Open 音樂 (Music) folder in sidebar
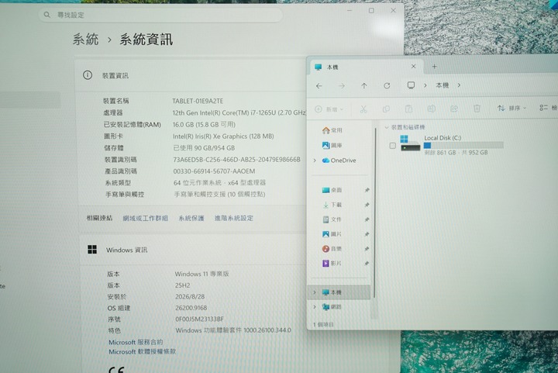558x373 pixels. click(332, 248)
